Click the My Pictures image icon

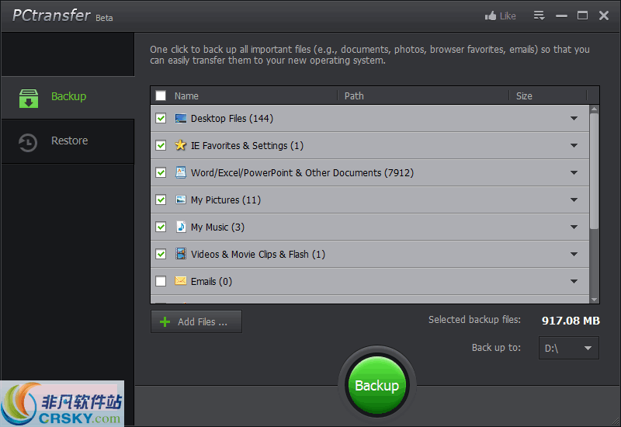(x=181, y=200)
